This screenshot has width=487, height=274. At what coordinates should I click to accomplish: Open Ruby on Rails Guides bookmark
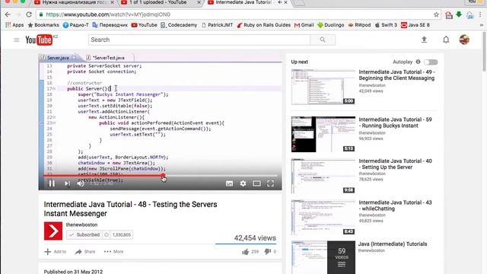[x=264, y=25]
